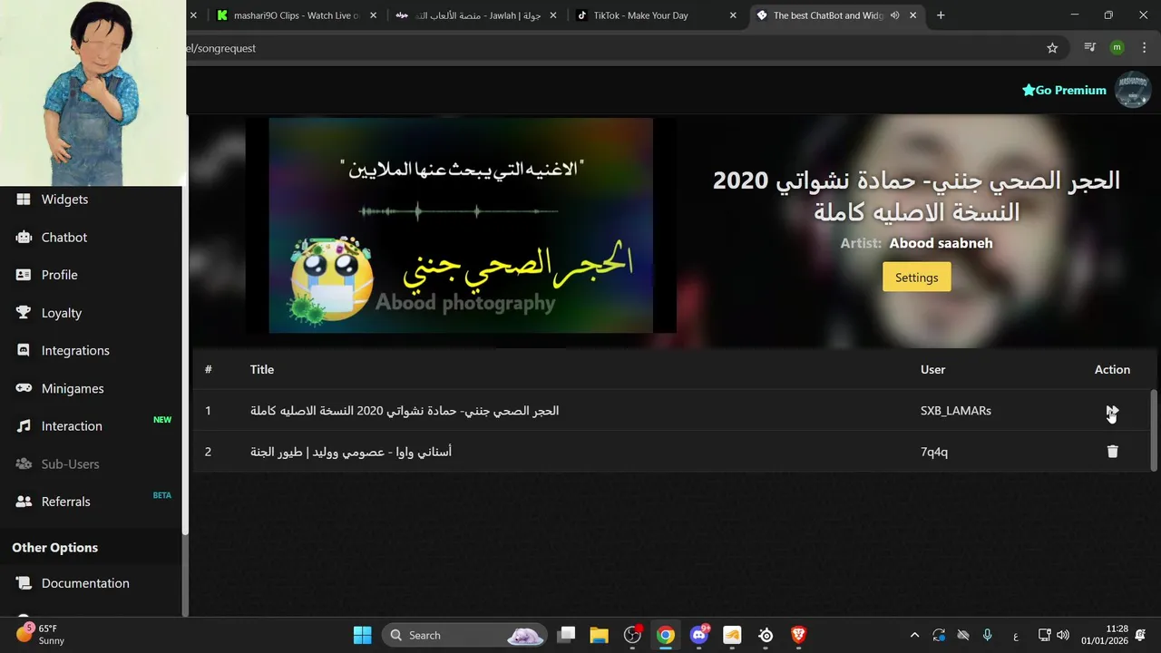Click the Minigames gamepad icon
The image size is (1161, 653).
pyautogui.click(x=24, y=388)
